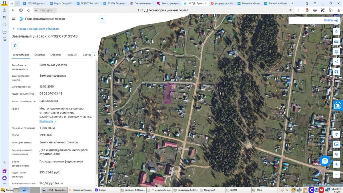Select the Информация tab
343x193 pixels.
(x=21, y=55)
